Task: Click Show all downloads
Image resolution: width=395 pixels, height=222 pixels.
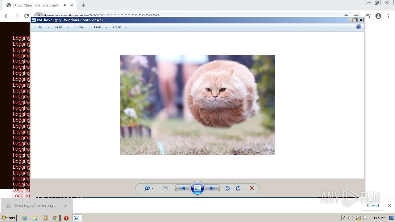Action: [373, 206]
